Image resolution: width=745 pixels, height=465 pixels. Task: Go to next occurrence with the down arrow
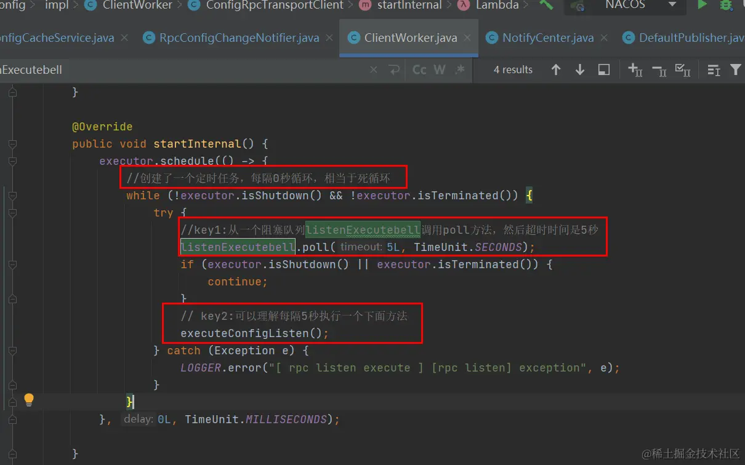(x=579, y=70)
